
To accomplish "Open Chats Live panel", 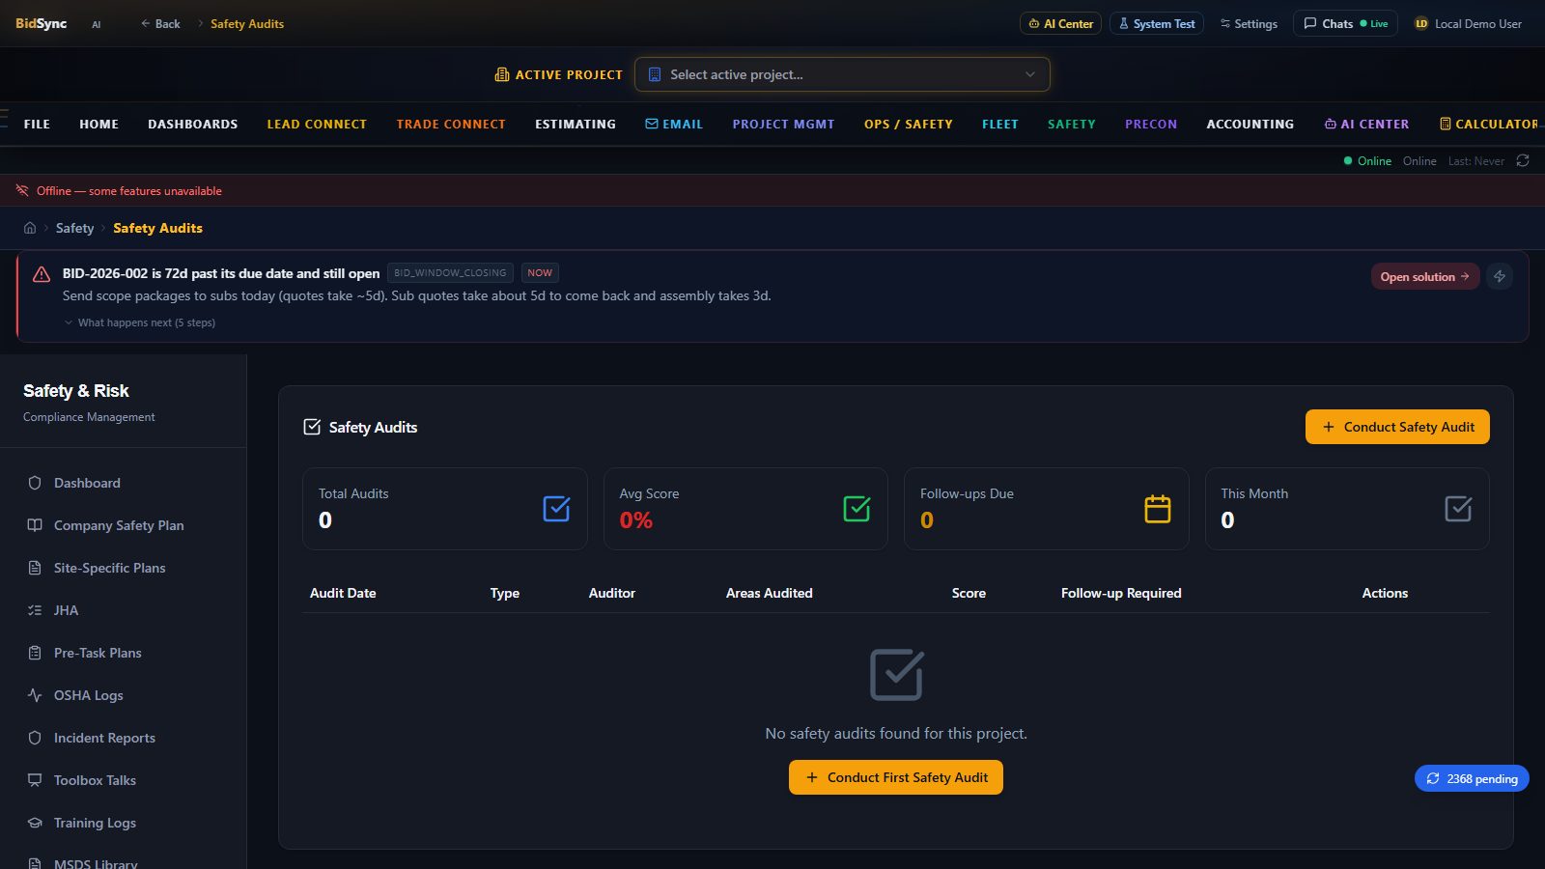I will pos(1346,23).
